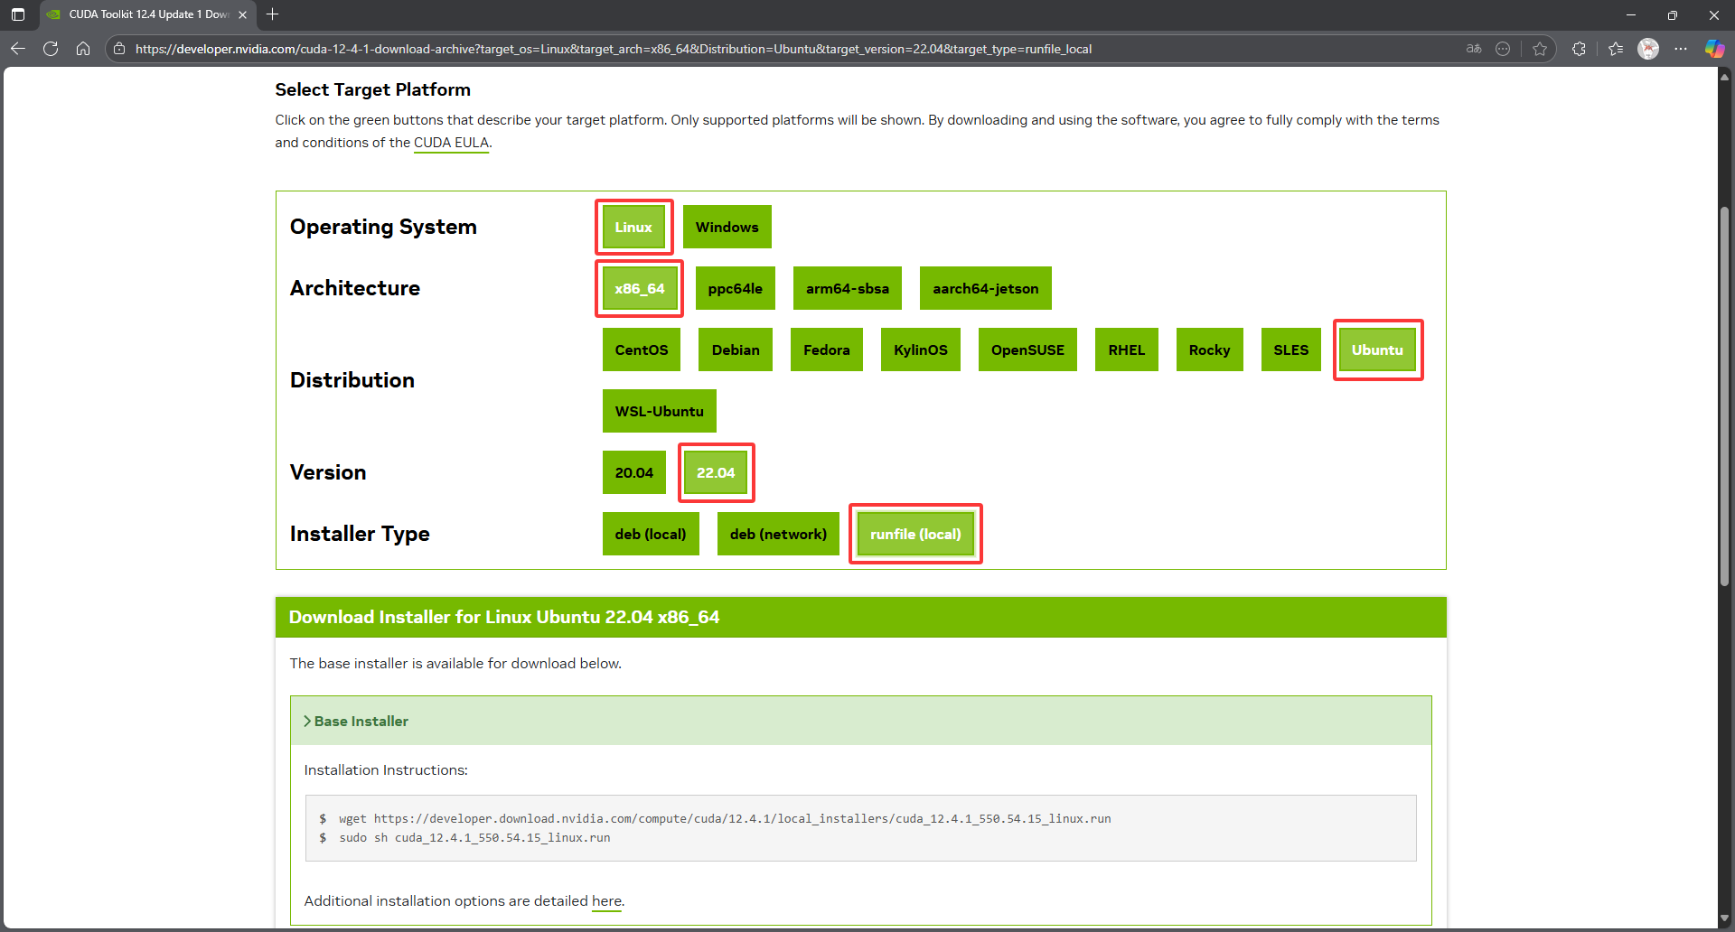Click the Select Target Platform heading
The width and height of the screenshot is (1735, 932).
click(x=372, y=89)
